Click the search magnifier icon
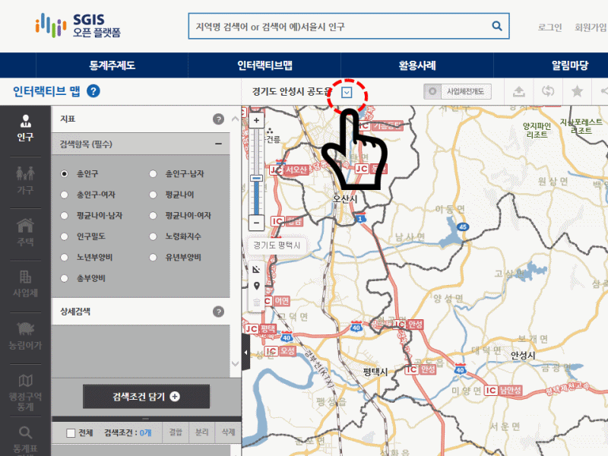 [x=497, y=27]
